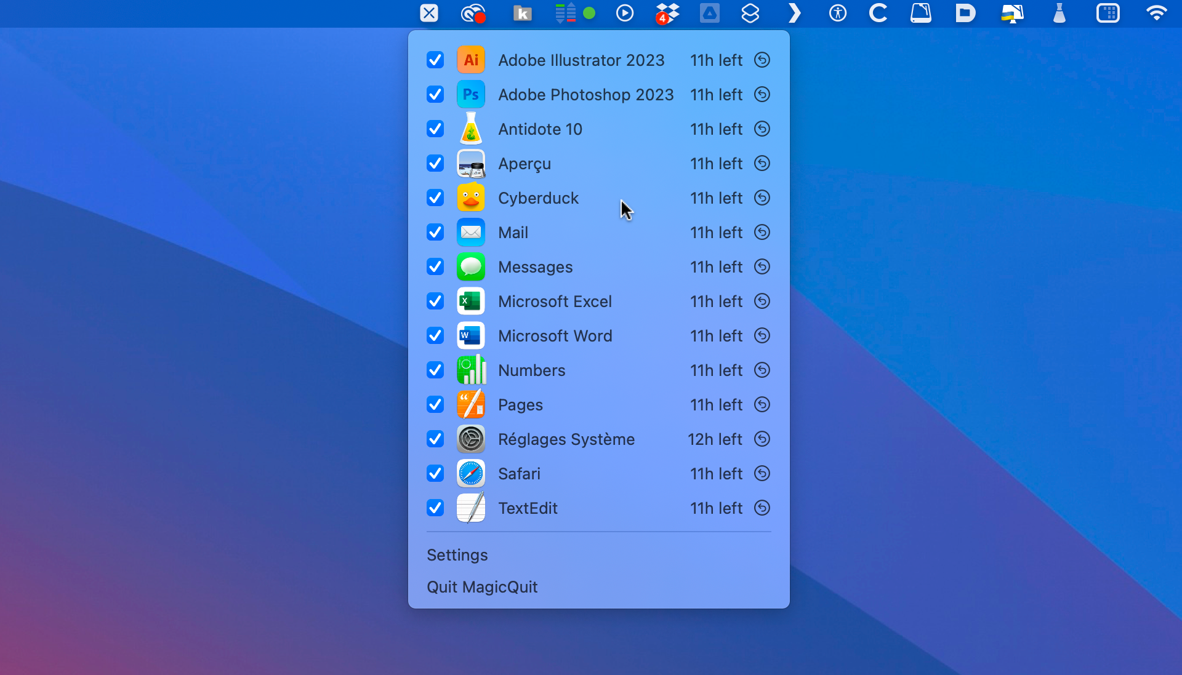This screenshot has height=675, width=1182.
Task: Reset the countdown for Adobe Photoshop 2023
Action: pos(762,94)
